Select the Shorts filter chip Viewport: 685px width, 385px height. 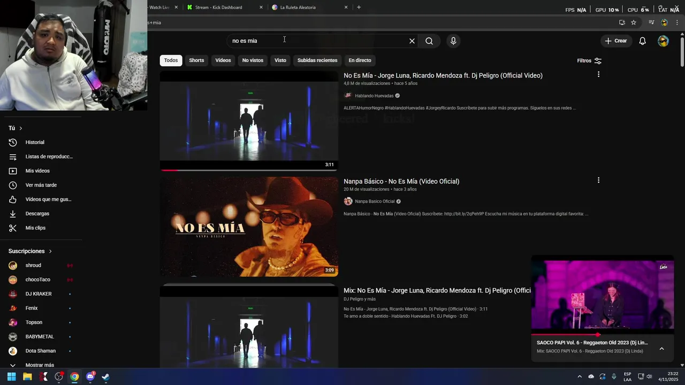pos(196,60)
